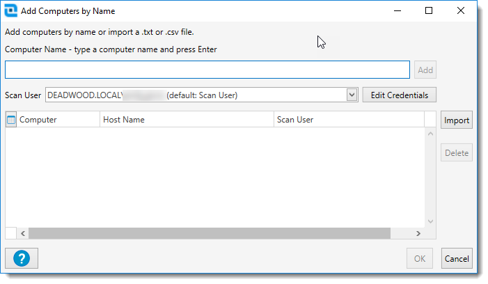Click the horizontal scrollbar left arrow
Screen dimensions: 488x284
pyautogui.click(x=22, y=234)
